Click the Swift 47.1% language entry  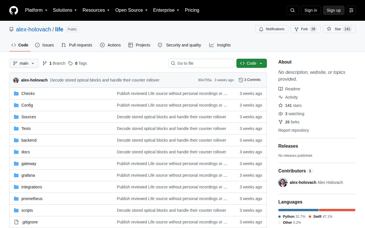coord(321,217)
